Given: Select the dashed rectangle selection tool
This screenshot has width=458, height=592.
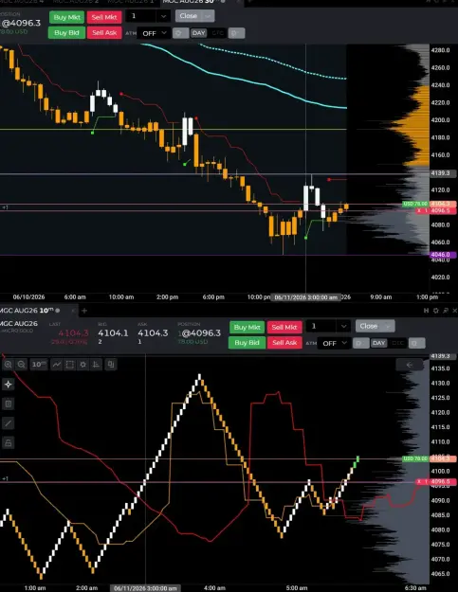Looking at the screenshot, I should [70, 365].
